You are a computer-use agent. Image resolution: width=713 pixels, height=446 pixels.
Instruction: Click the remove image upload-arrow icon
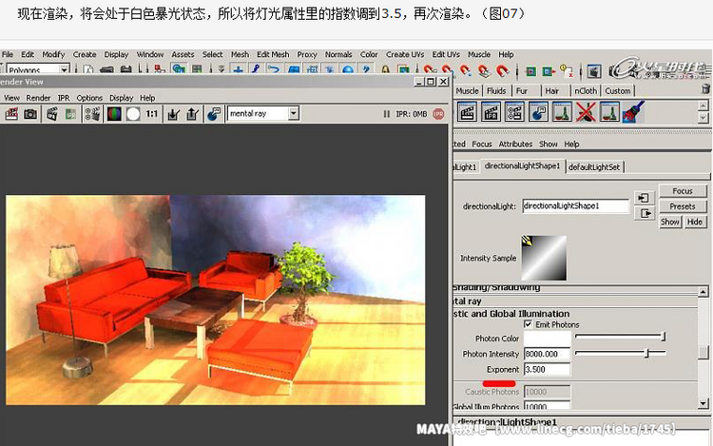pyautogui.click(x=192, y=114)
